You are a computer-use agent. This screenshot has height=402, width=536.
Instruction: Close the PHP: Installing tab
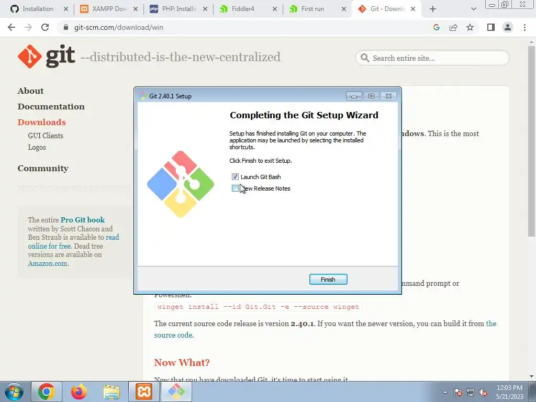pos(205,9)
